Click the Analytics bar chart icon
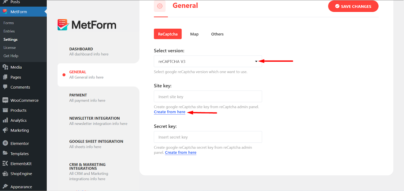The height and width of the screenshot is (191, 404). tap(5, 120)
